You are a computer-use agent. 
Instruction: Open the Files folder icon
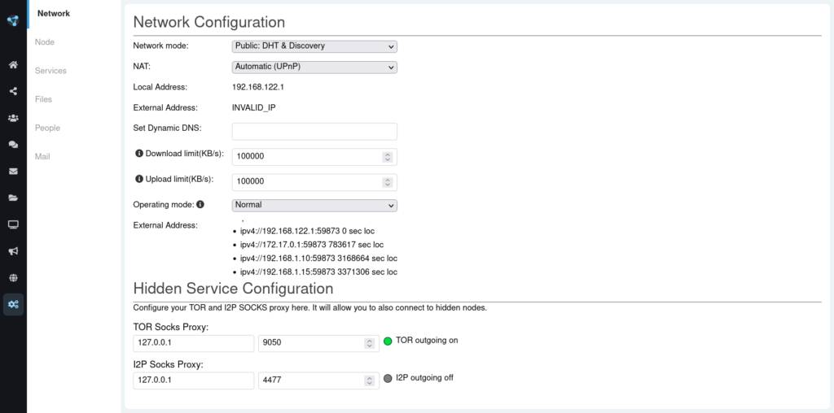[13, 198]
